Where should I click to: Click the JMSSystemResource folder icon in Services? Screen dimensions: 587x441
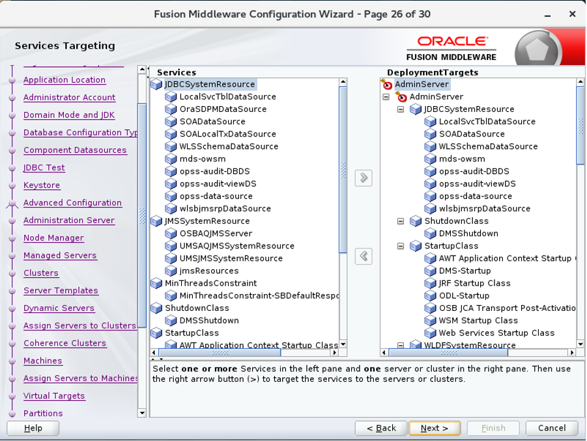(156, 221)
